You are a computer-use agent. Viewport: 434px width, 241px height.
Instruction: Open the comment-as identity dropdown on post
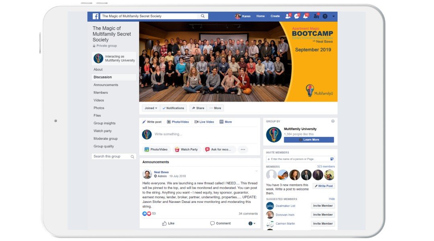coord(252,223)
